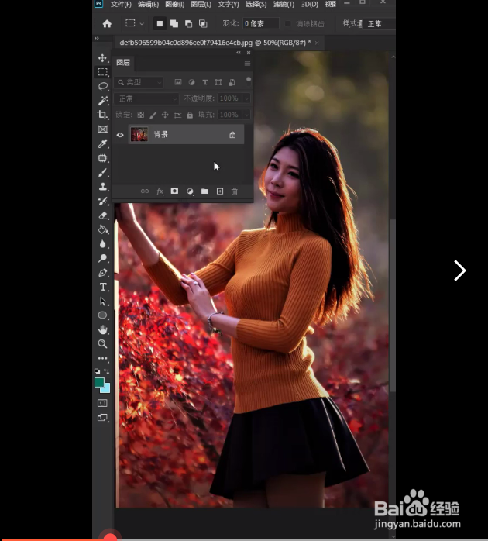Viewport: 488px width, 541px height.
Task: Select the Eraser tool
Action: click(102, 215)
